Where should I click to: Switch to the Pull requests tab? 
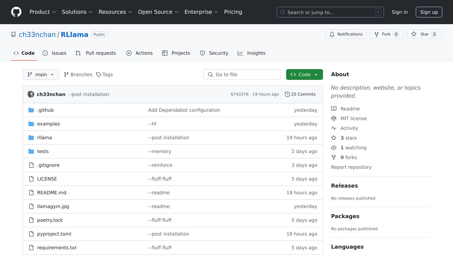96,53
